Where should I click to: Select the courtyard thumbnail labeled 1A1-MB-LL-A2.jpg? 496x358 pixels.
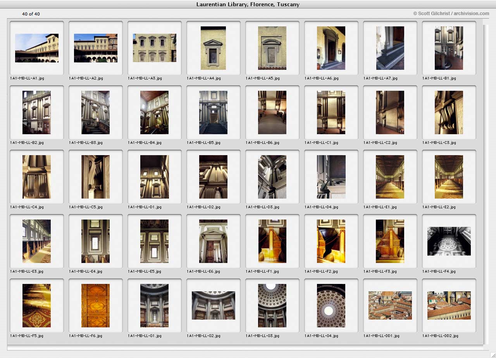(x=96, y=48)
